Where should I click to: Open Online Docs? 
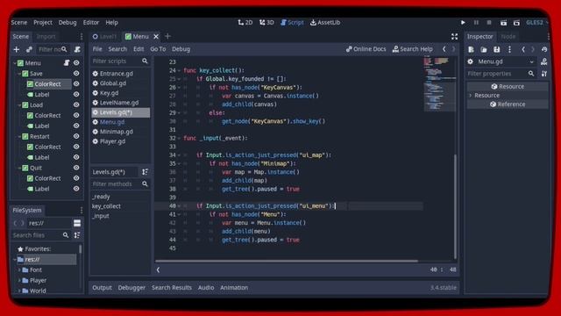pos(366,49)
